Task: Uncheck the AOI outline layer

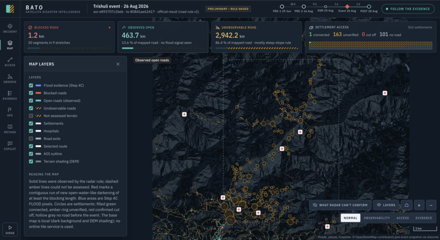Action: pyautogui.click(x=31, y=154)
